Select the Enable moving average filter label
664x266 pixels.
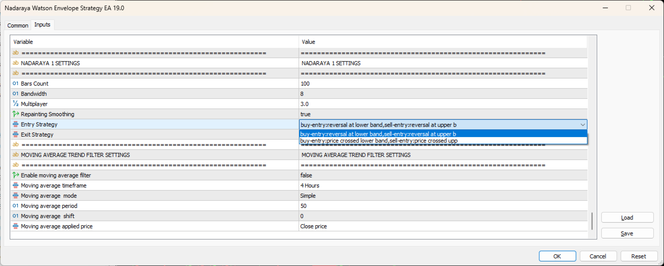(56, 175)
